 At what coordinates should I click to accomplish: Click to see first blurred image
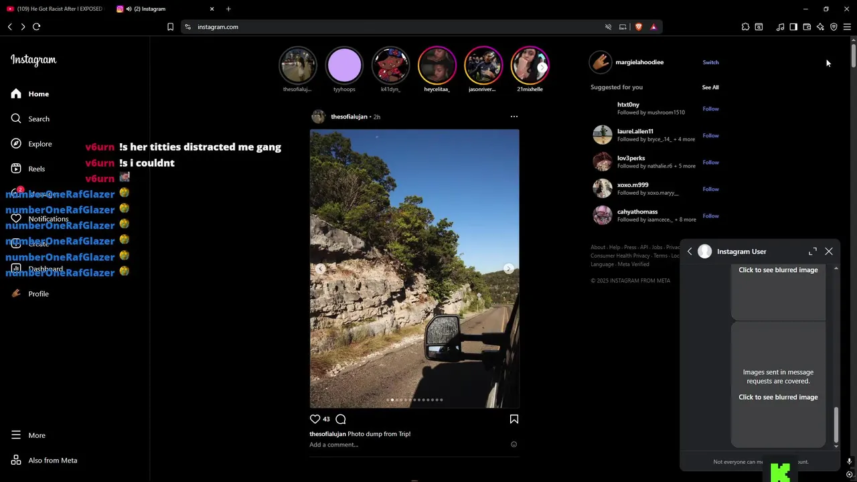tap(778, 270)
